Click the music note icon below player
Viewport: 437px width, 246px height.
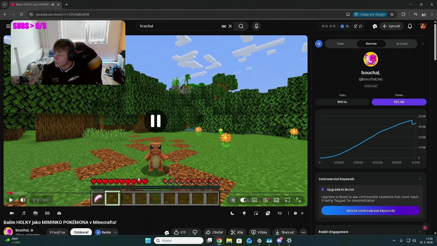[24, 213]
